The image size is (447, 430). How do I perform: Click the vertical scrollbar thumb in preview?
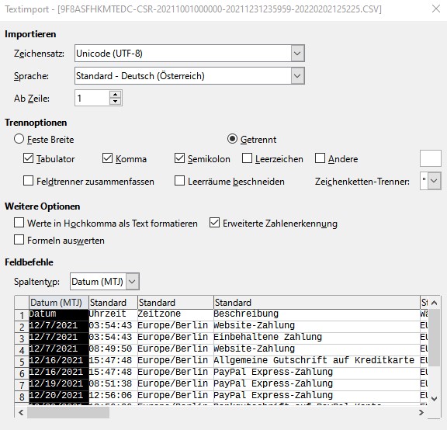pos(434,338)
